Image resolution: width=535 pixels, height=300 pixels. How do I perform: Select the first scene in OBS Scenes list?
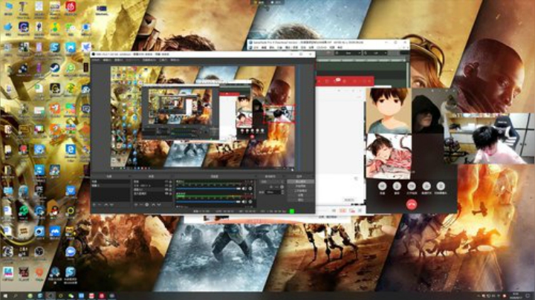coord(111,181)
